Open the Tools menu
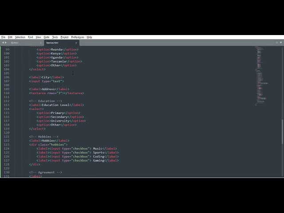Viewport: 284px width, 213px height. [x=55, y=37]
